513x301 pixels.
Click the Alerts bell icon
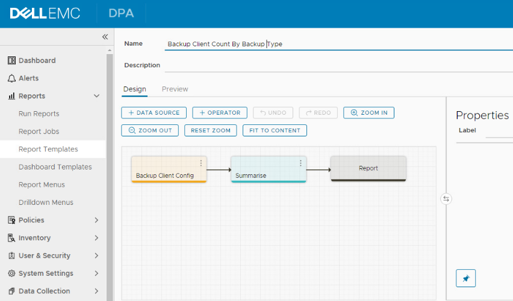click(11, 78)
